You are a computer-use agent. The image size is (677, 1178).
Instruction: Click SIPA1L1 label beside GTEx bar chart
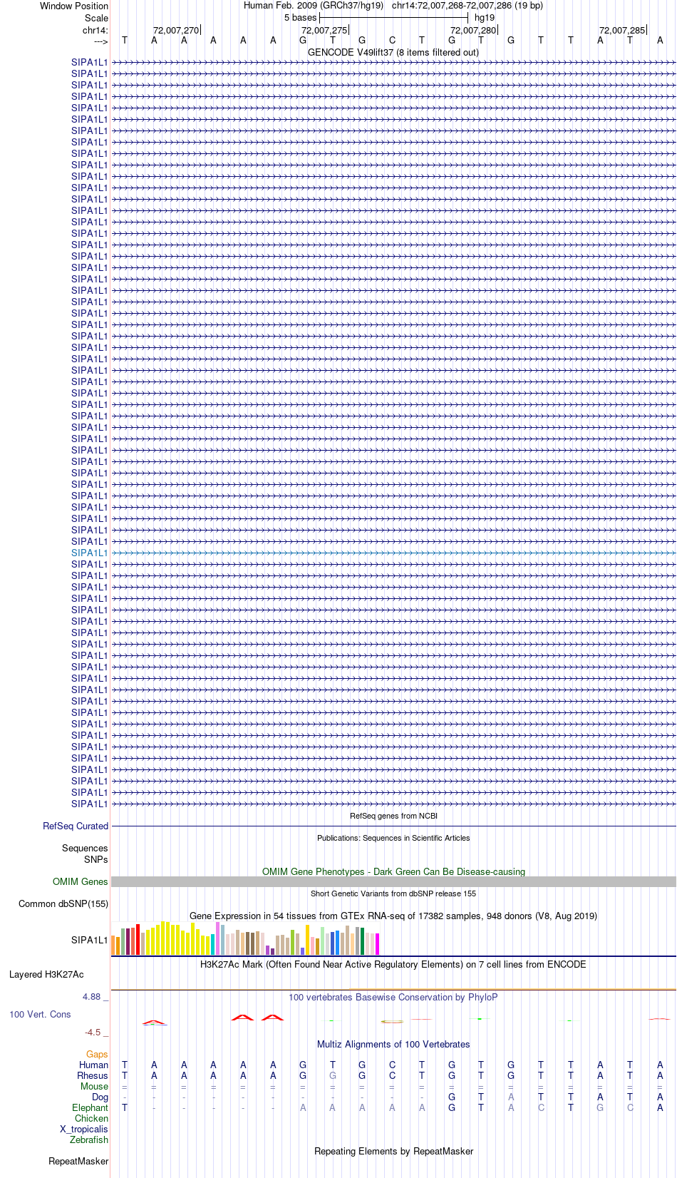[89, 940]
